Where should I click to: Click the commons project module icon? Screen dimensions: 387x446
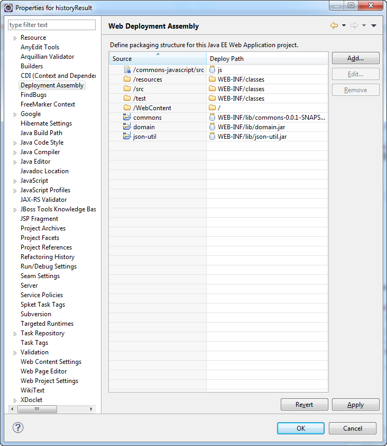coord(127,118)
